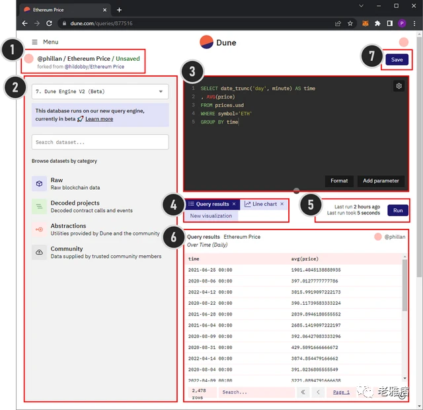Close the Ethereum Price browser tab

point(104,10)
